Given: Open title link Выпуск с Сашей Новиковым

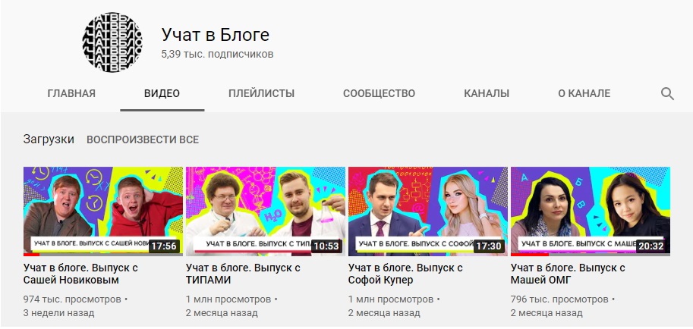Looking at the screenshot, I should pyautogui.click(x=81, y=274).
